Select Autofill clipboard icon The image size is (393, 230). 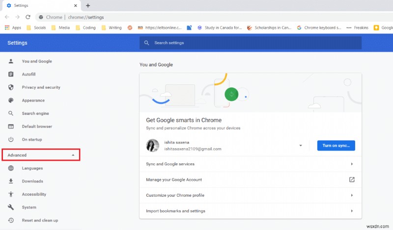point(11,74)
